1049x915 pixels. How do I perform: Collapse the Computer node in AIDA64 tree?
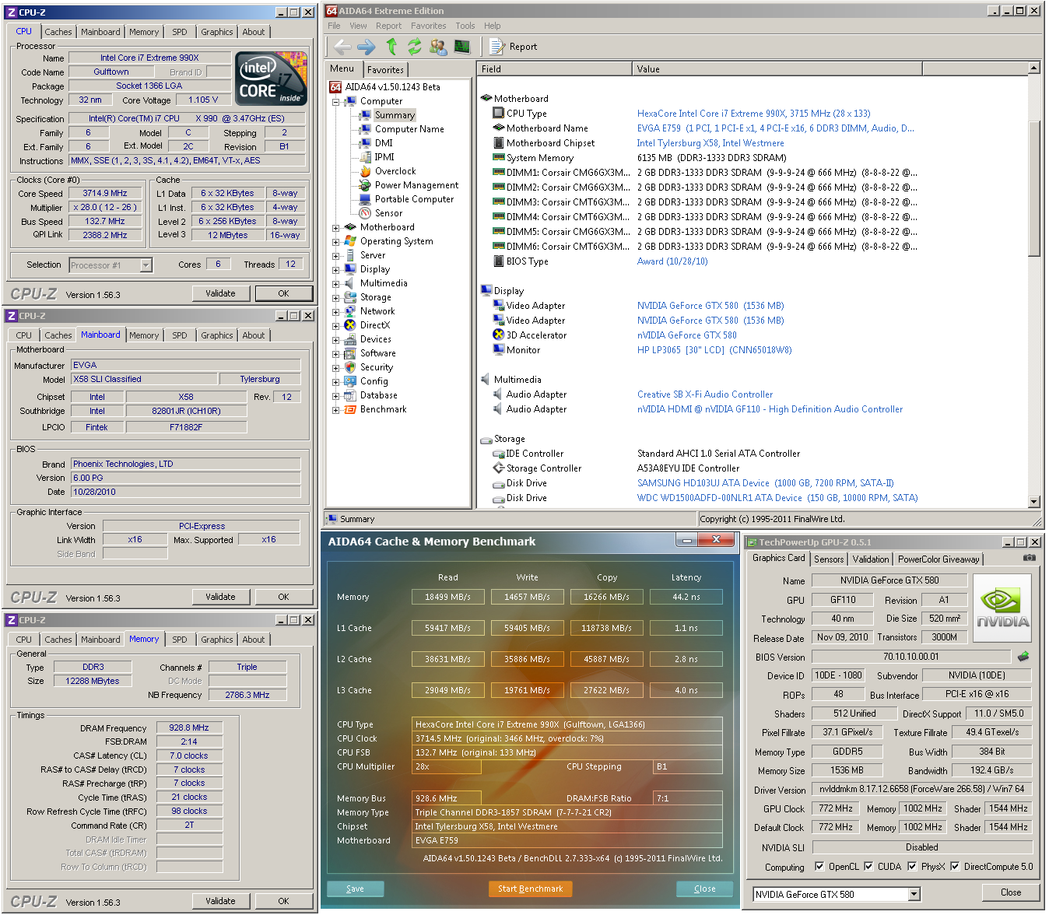pyautogui.click(x=335, y=101)
